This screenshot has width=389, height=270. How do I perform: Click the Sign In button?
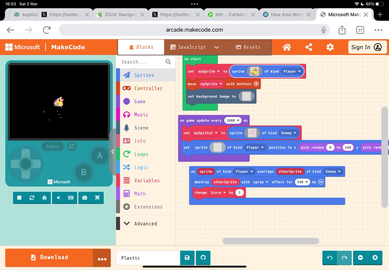click(x=367, y=47)
